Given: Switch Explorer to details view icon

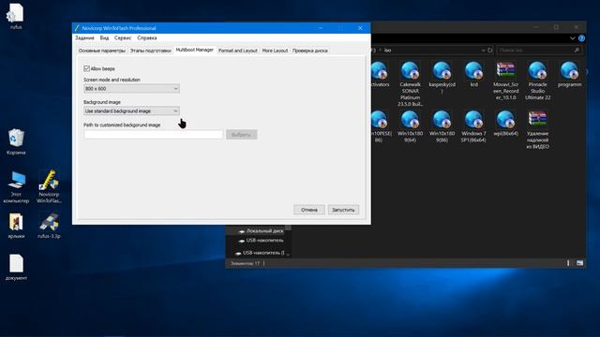Looking at the screenshot, I should (568, 263).
